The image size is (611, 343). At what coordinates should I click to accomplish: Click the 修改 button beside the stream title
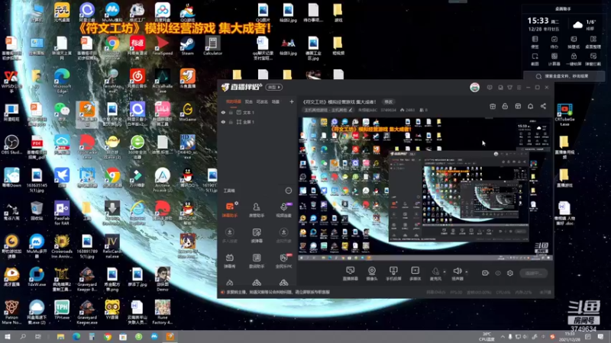tap(389, 102)
